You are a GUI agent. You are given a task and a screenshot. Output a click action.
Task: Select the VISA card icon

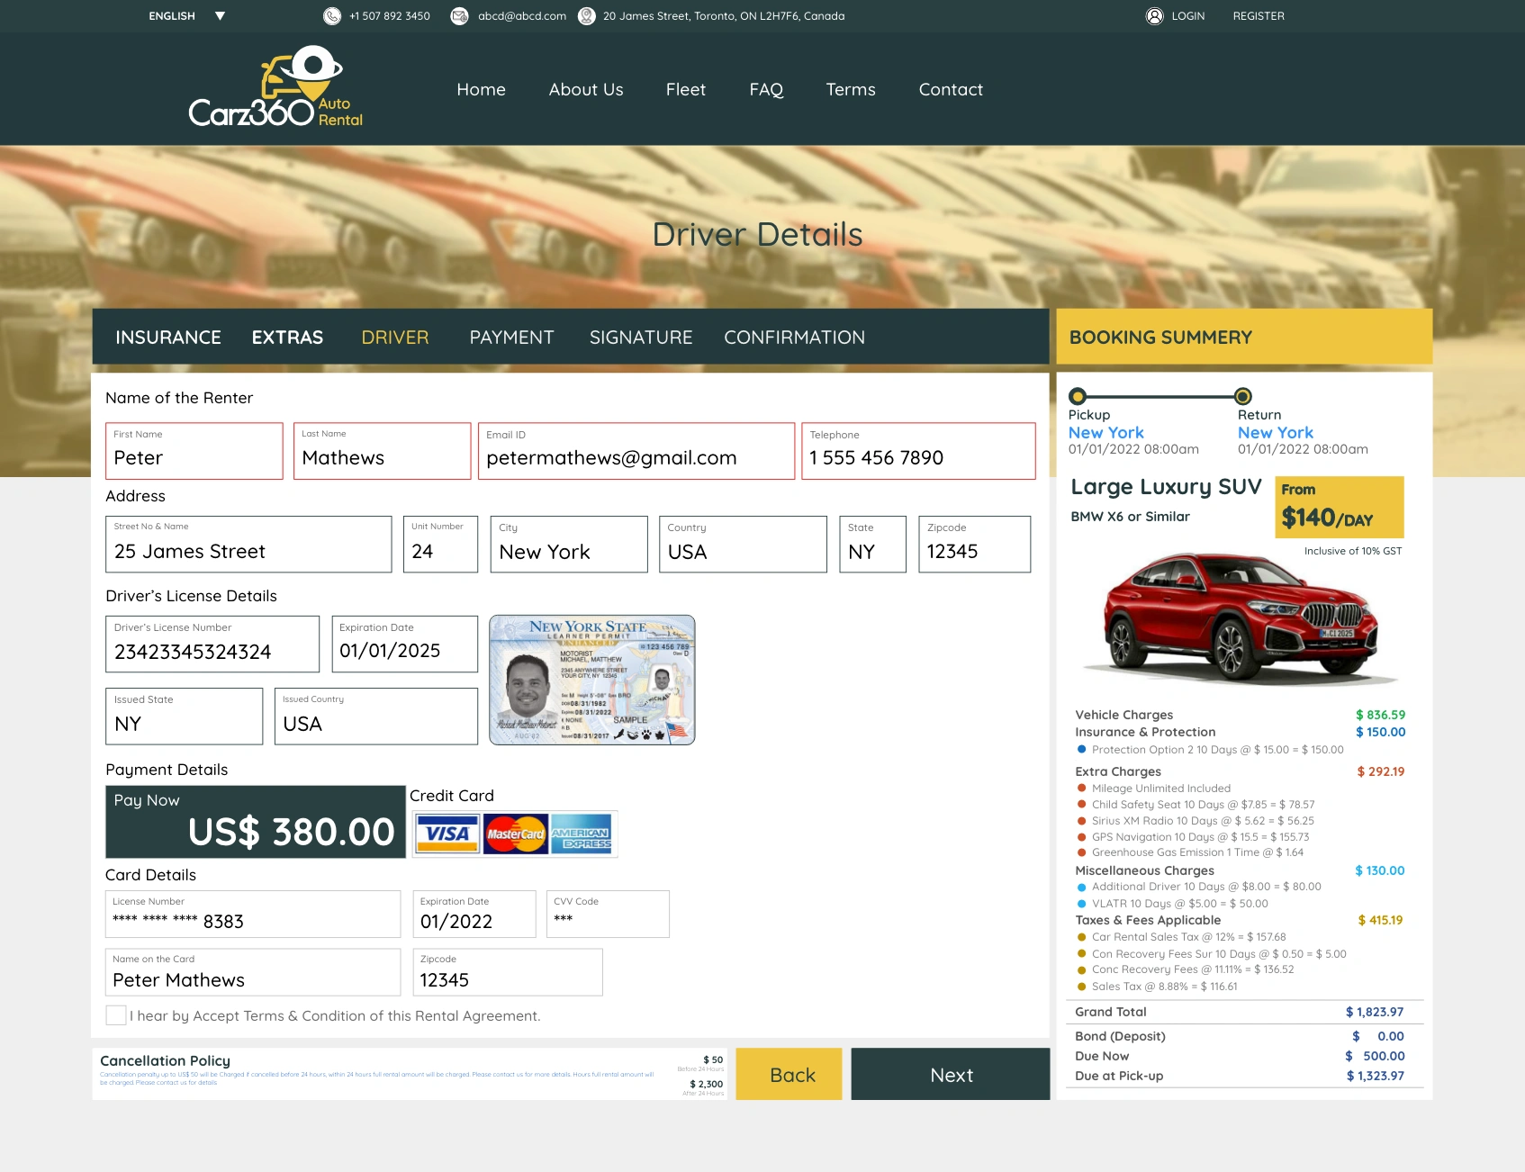click(x=447, y=834)
